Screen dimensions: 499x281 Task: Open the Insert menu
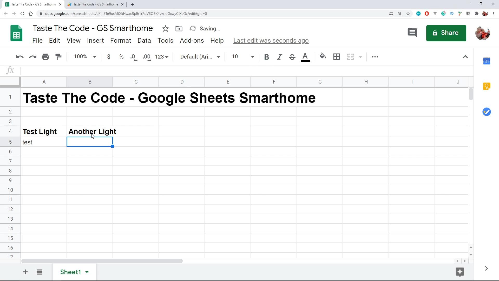[x=95, y=41]
